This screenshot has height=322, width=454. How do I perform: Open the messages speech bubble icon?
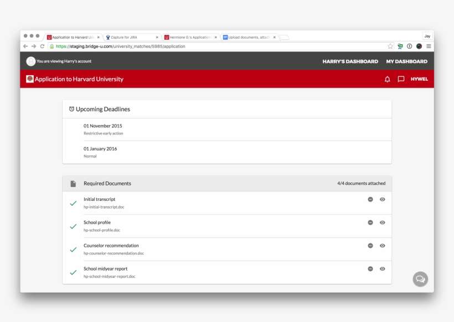coord(401,79)
